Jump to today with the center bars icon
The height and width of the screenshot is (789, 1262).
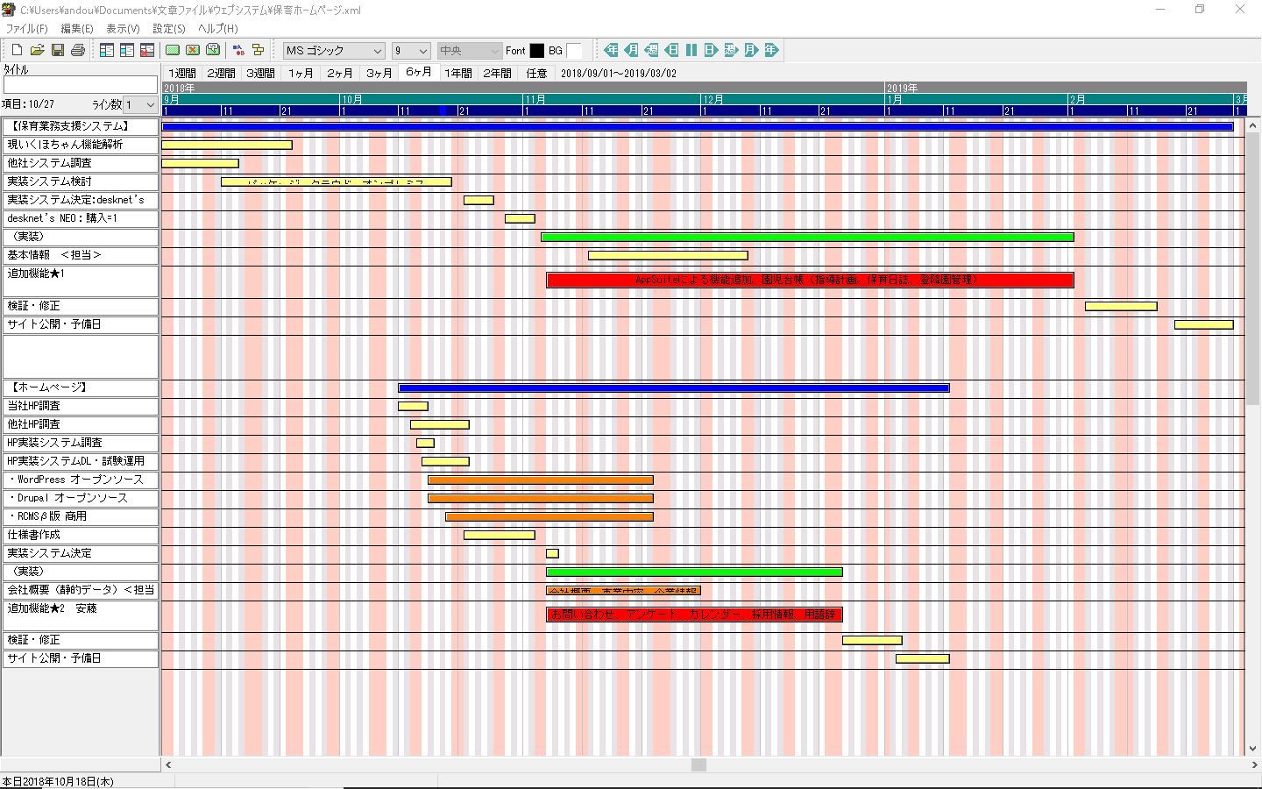(x=691, y=50)
